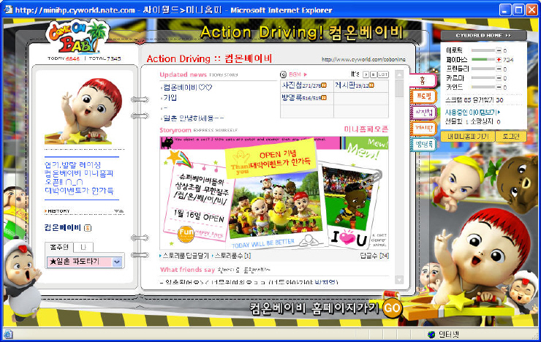541x342 pixels.
Task: Open the 프로필 side tab
Action: tap(424, 96)
